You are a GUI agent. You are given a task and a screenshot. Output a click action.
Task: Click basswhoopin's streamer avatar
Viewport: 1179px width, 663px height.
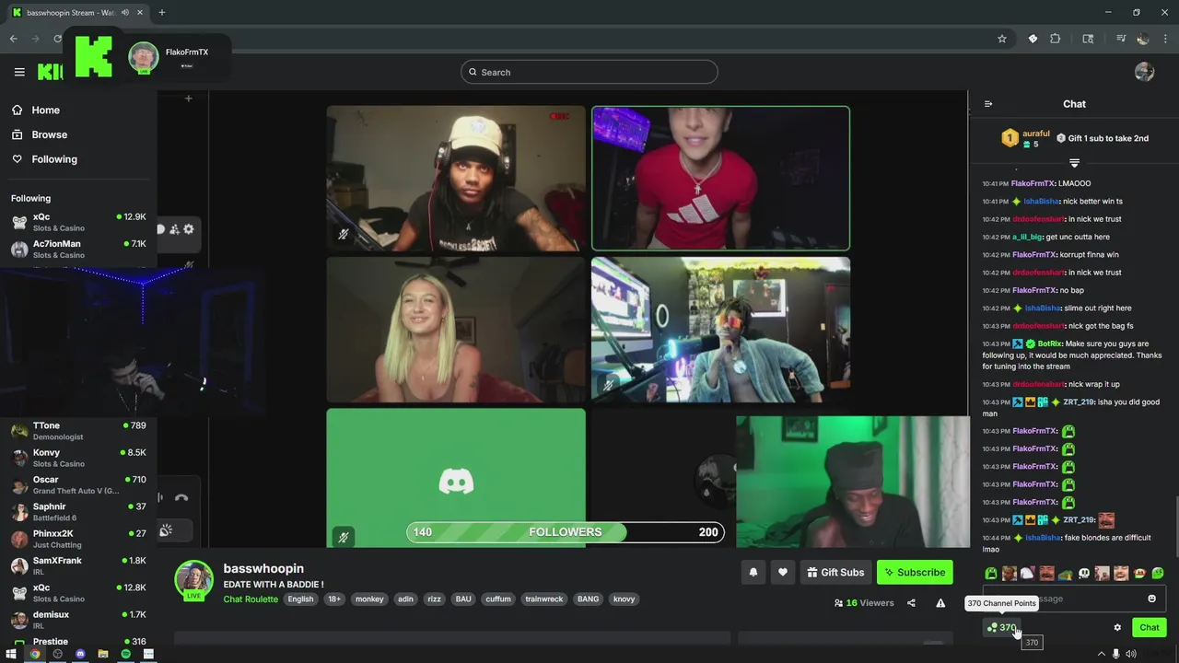(194, 579)
